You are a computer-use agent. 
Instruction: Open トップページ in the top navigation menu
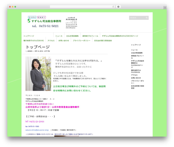[29, 36]
